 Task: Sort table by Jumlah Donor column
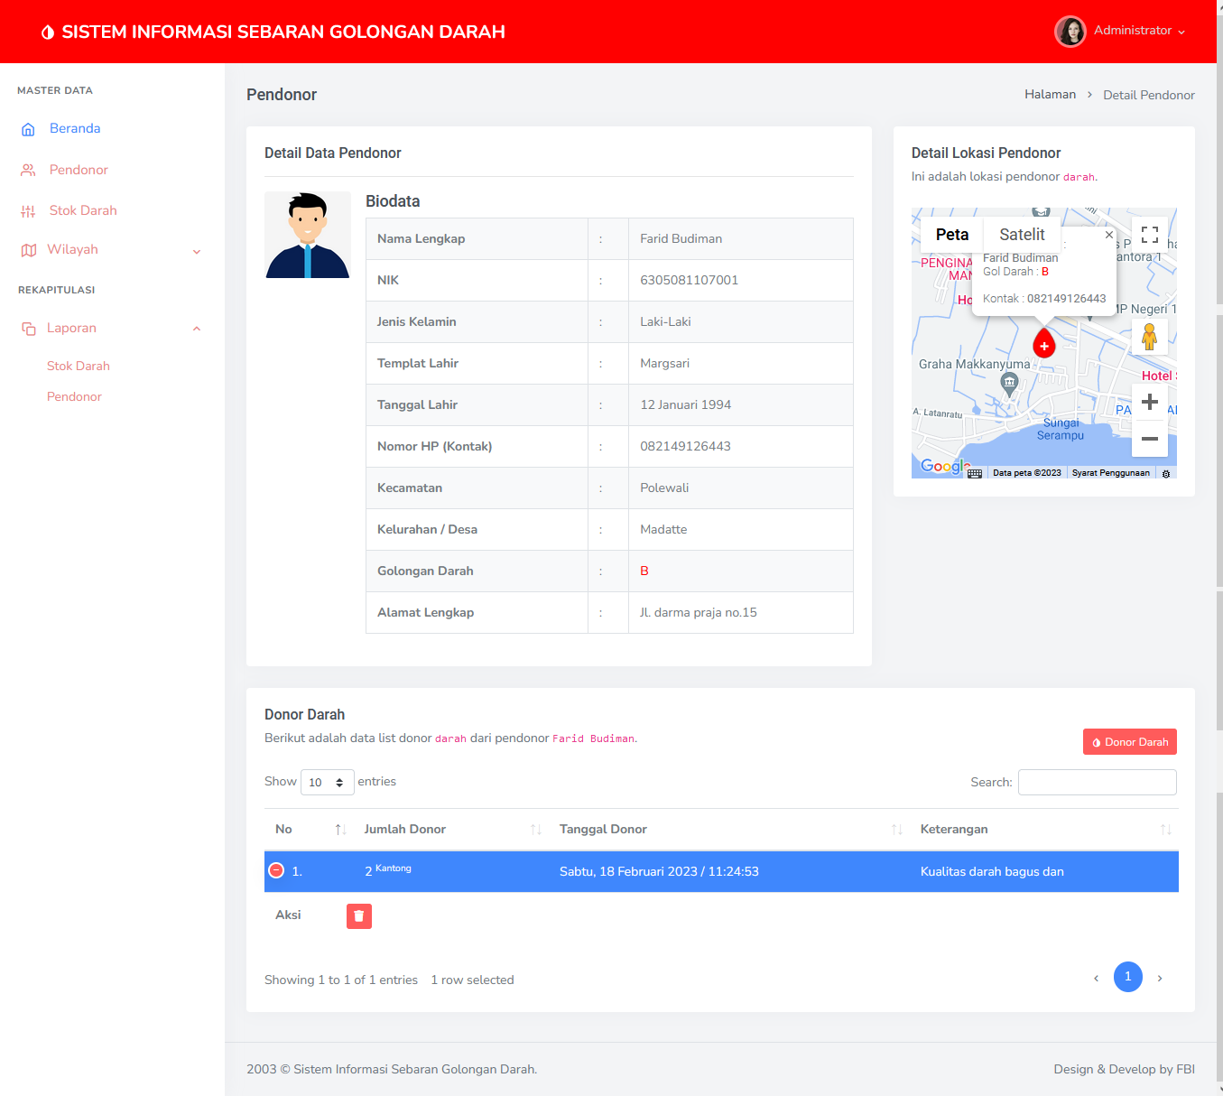coord(405,829)
